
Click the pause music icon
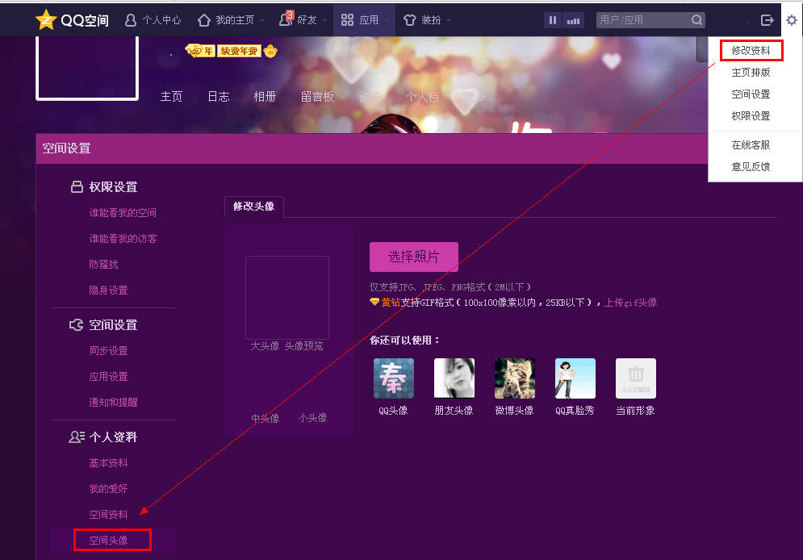pyautogui.click(x=553, y=19)
